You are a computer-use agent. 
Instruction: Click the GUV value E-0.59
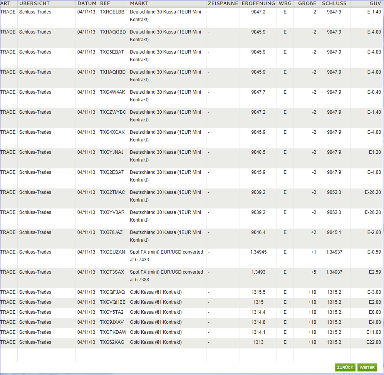point(374,252)
